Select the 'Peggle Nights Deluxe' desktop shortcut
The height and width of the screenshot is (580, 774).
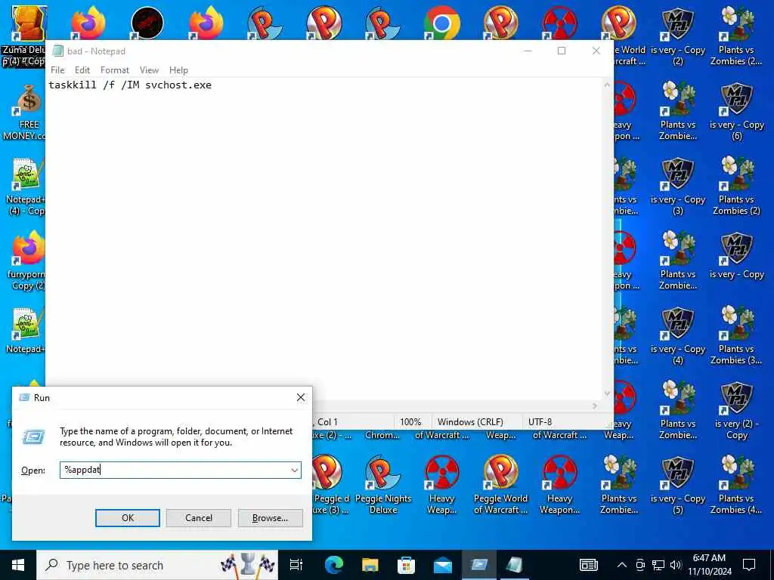coord(383,486)
